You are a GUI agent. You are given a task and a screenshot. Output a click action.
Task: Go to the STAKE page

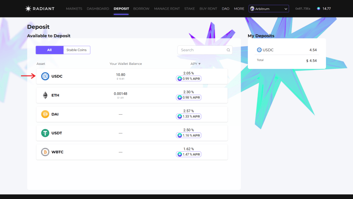[189, 9]
